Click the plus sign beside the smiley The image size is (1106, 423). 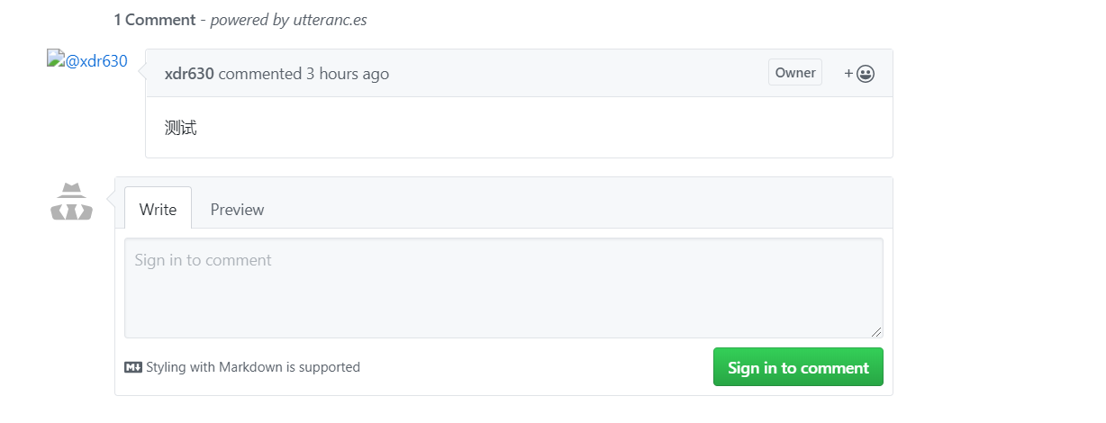(848, 74)
